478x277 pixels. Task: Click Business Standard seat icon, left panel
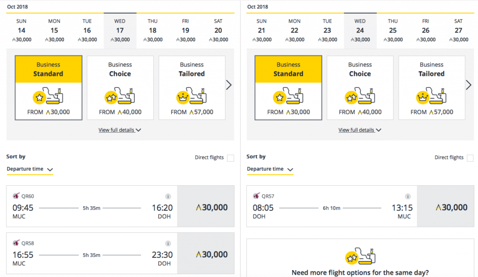click(x=49, y=97)
